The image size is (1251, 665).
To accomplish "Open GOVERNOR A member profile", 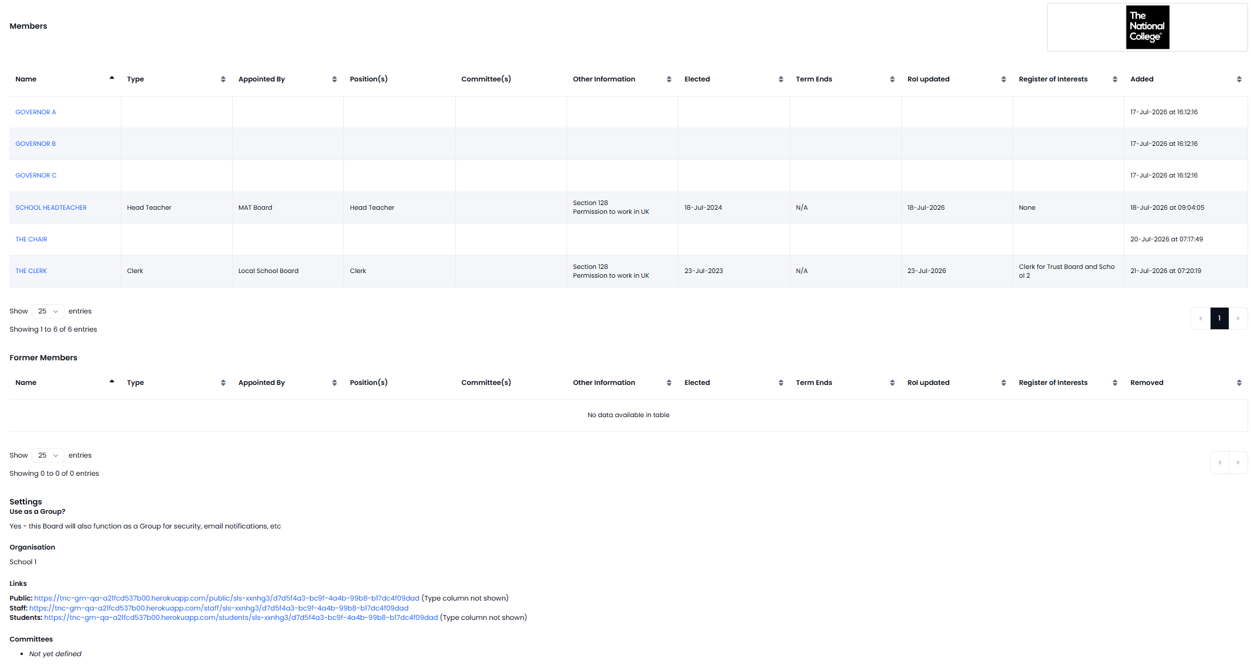I will (x=36, y=112).
